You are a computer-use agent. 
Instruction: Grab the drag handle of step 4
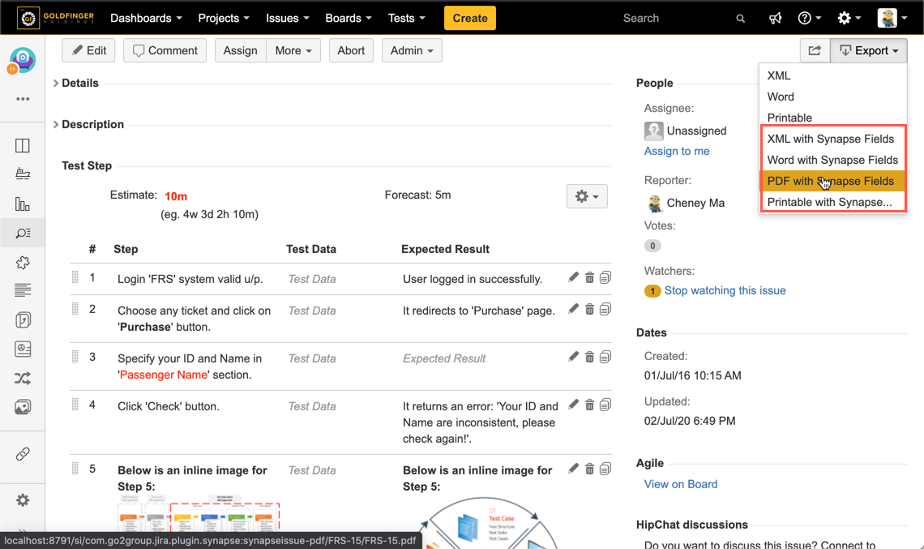click(x=75, y=405)
